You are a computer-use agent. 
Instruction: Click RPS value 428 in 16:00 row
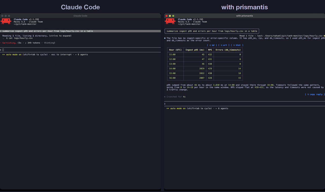(x=210, y=78)
